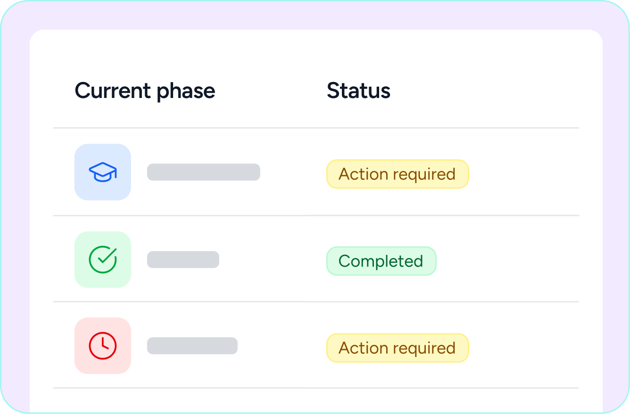This screenshot has width=630, height=414.
Task: Select gray placeholder name beside green checkmark
Action: (183, 260)
